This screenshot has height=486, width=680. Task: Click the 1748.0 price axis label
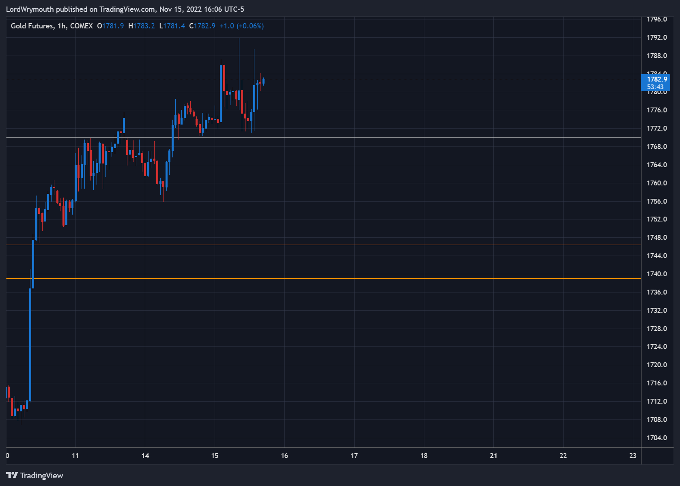coord(656,237)
